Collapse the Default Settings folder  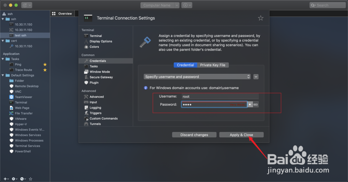coord(3,76)
